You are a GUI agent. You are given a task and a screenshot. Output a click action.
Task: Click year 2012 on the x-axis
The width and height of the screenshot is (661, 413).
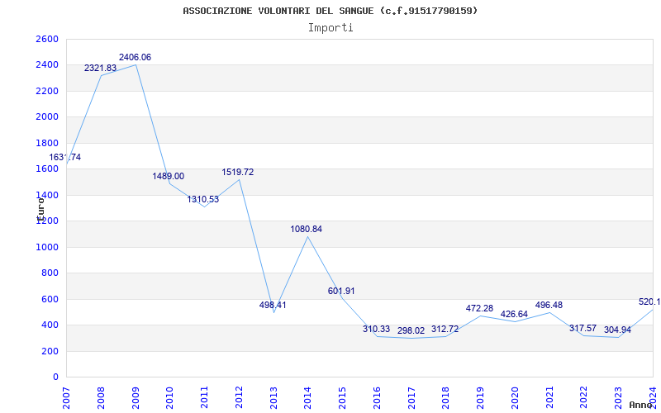point(239,398)
